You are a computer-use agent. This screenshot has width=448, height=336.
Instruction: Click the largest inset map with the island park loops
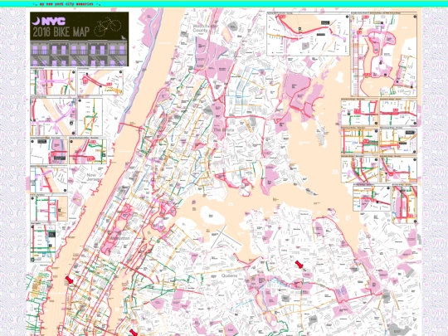click(x=384, y=54)
